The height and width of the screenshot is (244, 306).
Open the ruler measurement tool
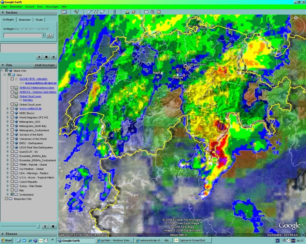[x=114, y=12]
